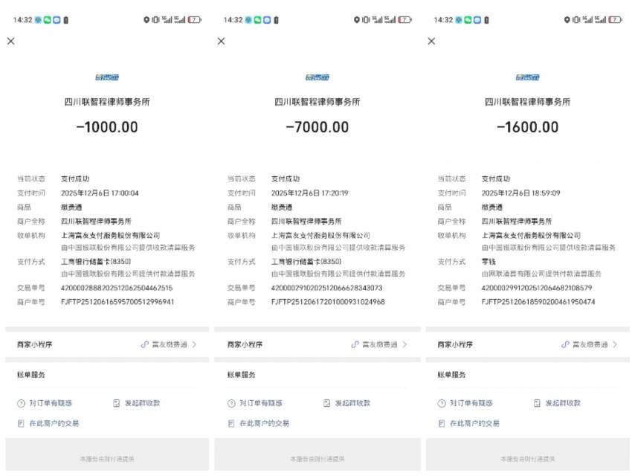Screen dimensions: 635x476
Task: Open 富友缴费通 mini program in -1000.00 receipt
Action: point(169,345)
